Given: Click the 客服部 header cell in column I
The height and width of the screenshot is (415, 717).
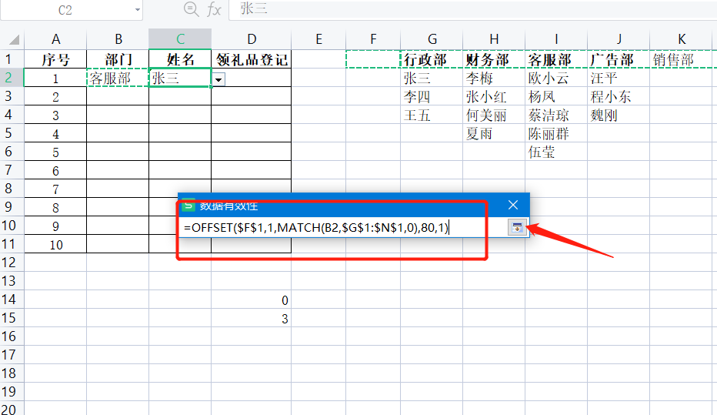Looking at the screenshot, I should 556,59.
